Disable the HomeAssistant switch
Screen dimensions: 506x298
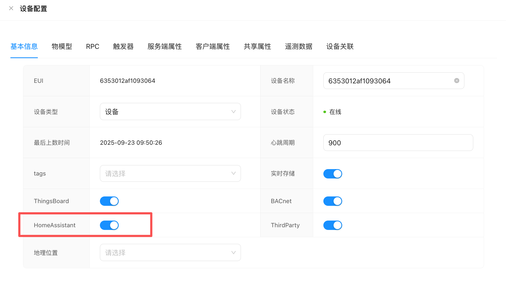click(109, 225)
